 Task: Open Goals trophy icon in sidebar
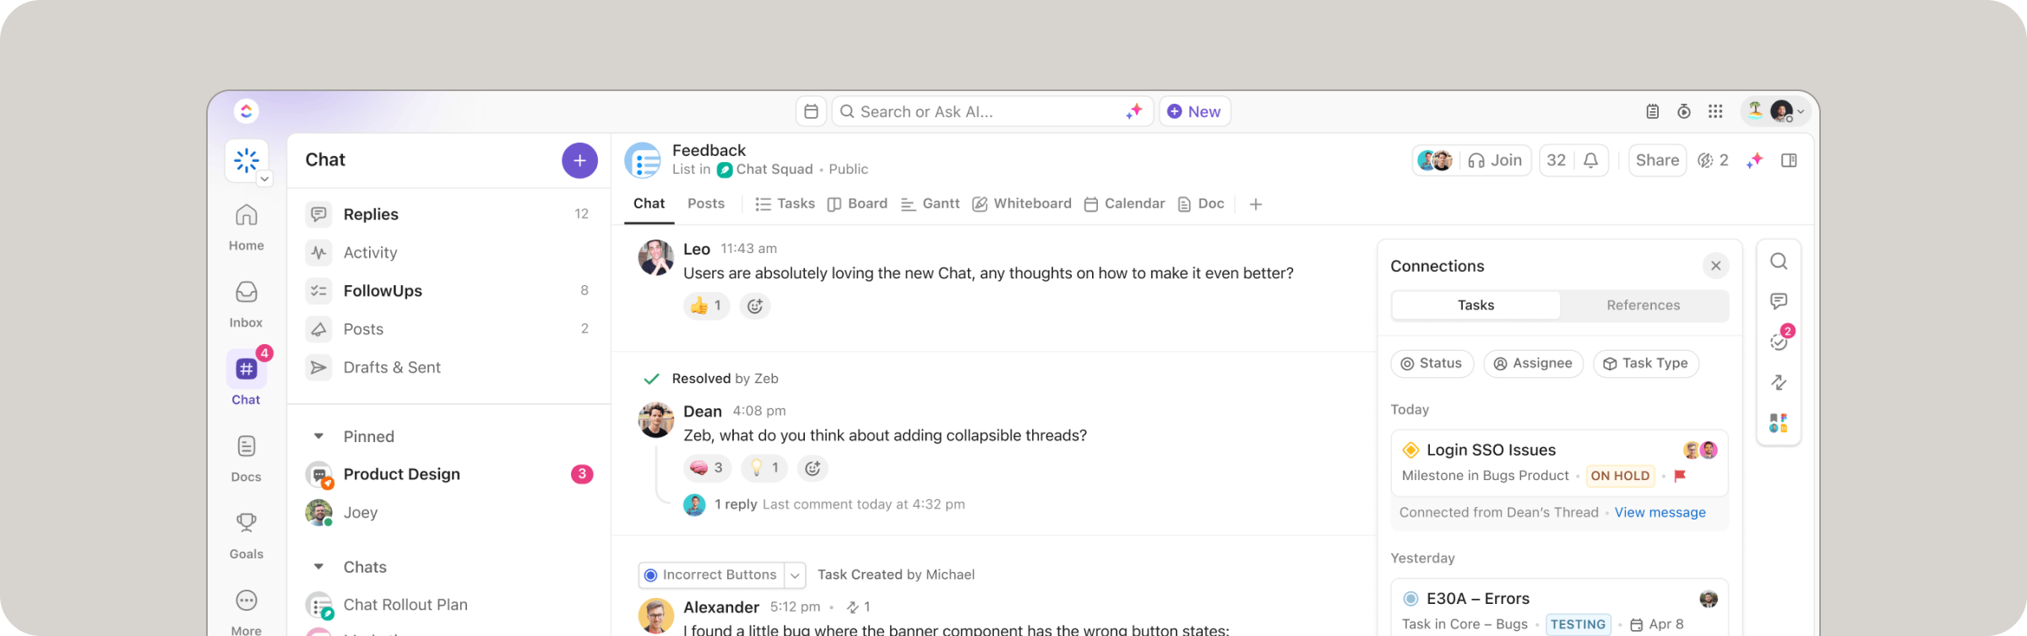(x=246, y=535)
